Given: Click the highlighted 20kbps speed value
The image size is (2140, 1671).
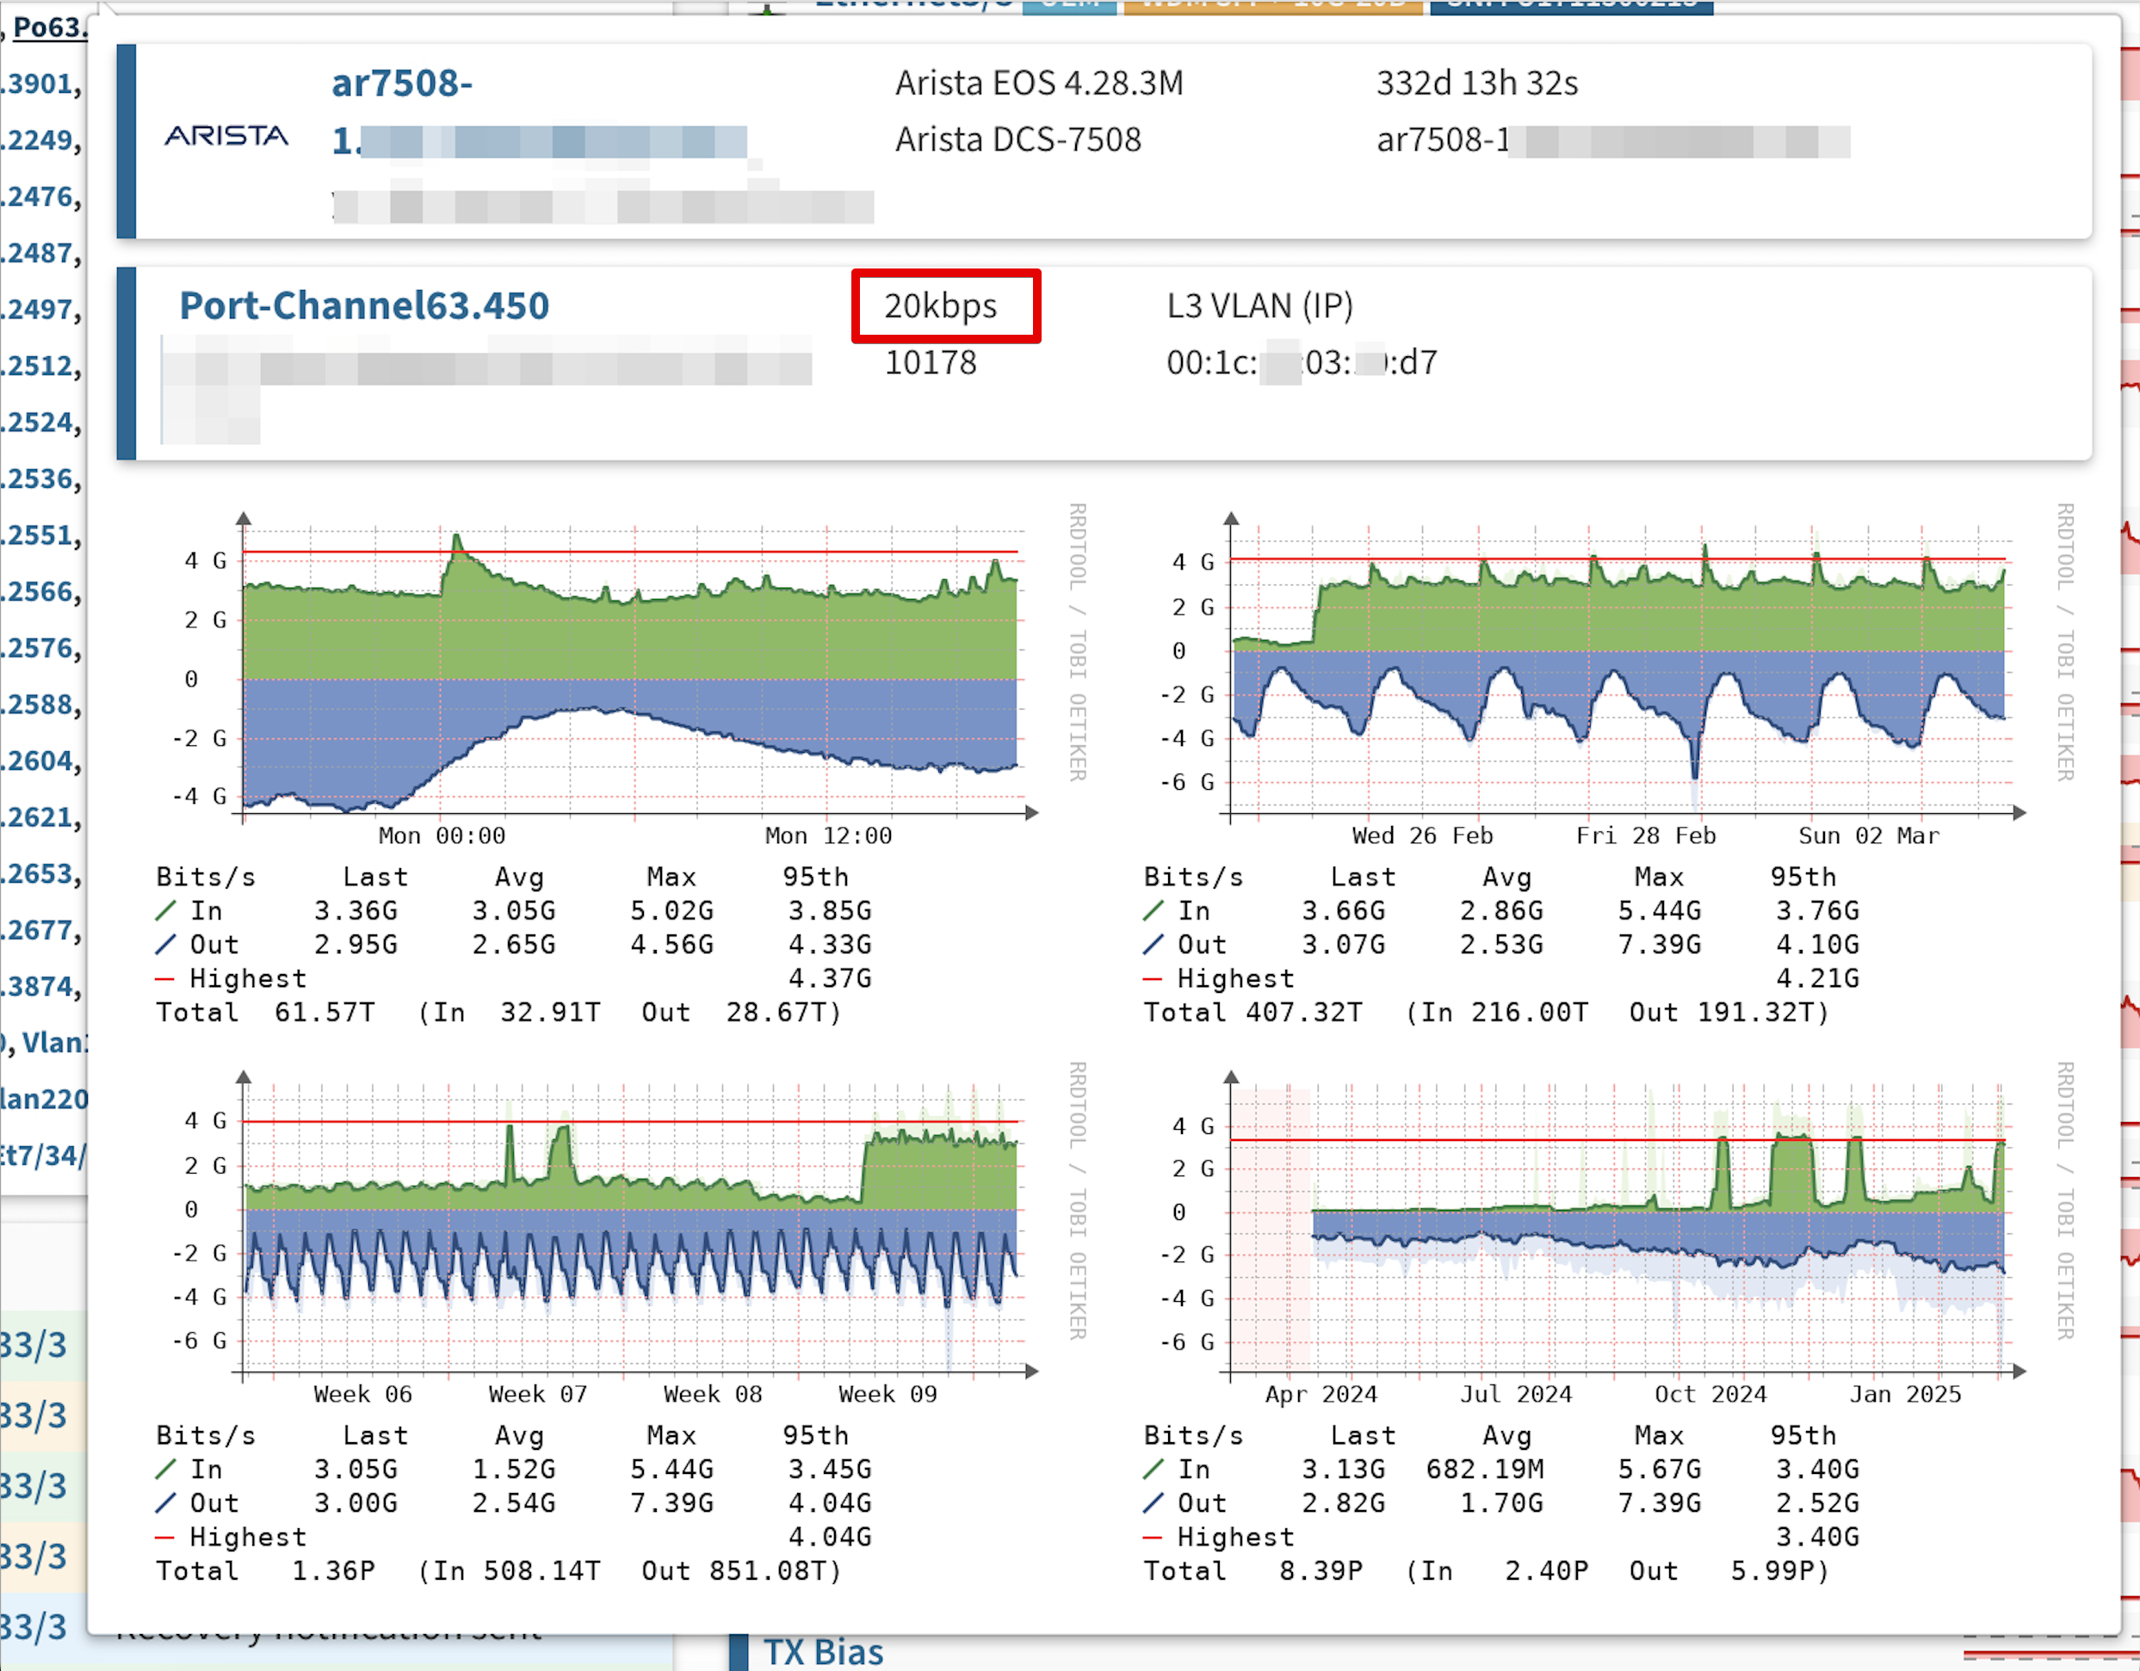Looking at the screenshot, I should 941,306.
